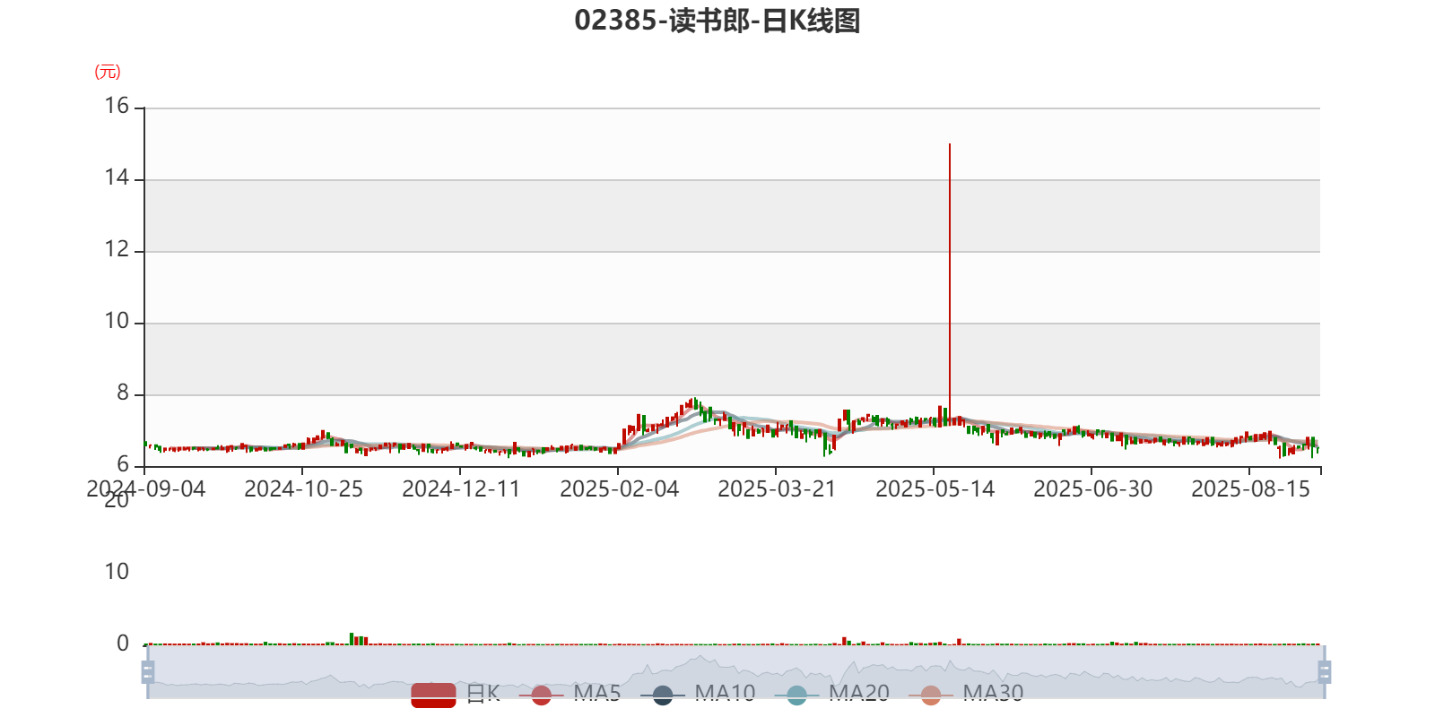Click the volume axis value 0
The width and height of the screenshot is (1435, 717).
pos(123,644)
